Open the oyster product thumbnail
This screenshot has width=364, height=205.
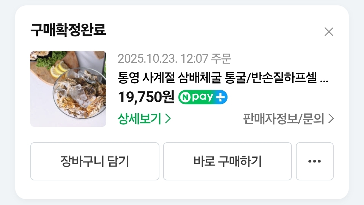pyautogui.click(x=68, y=89)
